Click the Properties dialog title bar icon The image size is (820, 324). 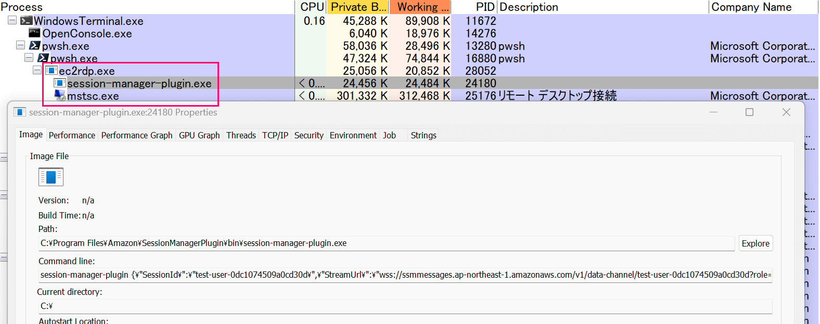[20, 112]
